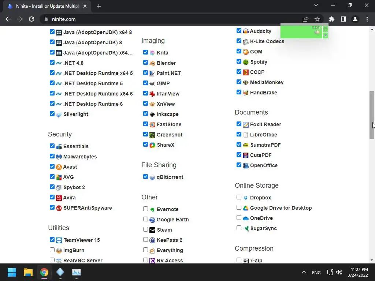Click the TeamViewer 15 icon
375x281 pixels.
(x=59, y=240)
